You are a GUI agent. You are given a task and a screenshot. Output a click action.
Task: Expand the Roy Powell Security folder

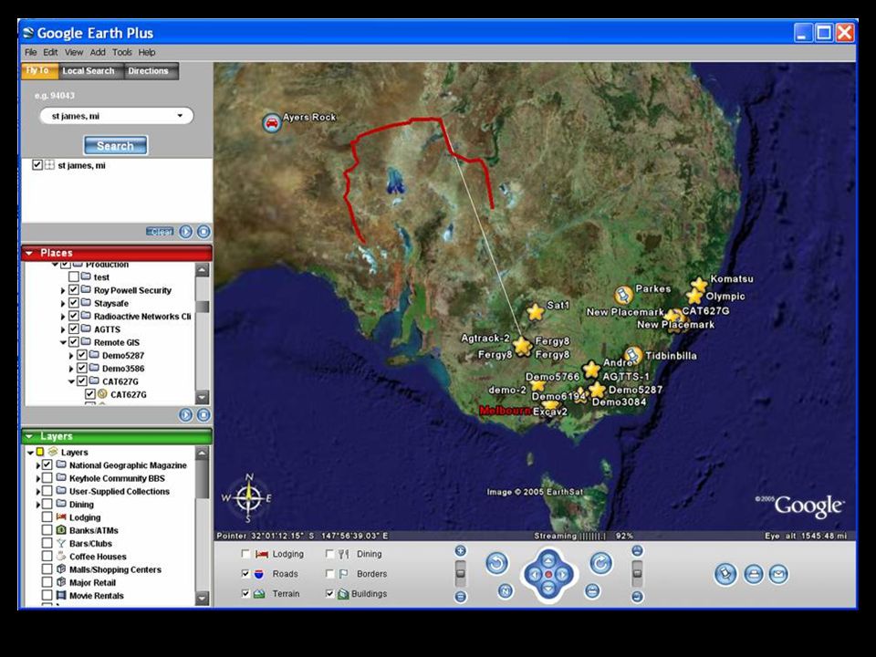[63, 290]
